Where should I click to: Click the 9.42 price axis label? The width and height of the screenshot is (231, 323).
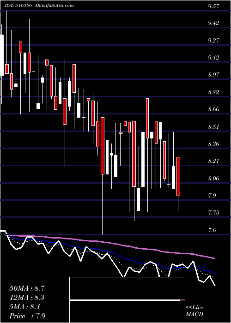click(x=213, y=23)
